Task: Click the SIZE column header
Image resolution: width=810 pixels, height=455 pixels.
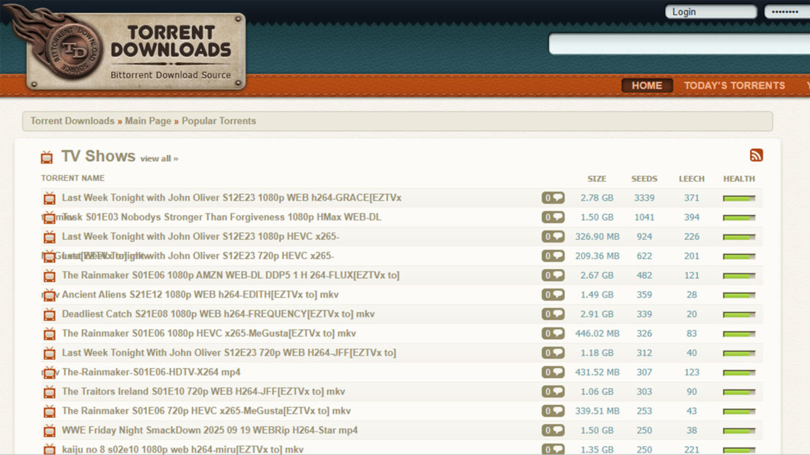Action: (x=597, y=179)
